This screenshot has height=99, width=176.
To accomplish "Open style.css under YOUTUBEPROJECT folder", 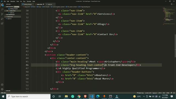I will tap(9, 19).
